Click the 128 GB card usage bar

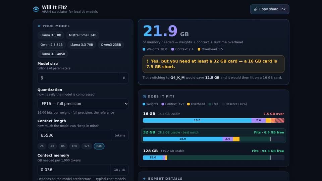click(214, 158)
